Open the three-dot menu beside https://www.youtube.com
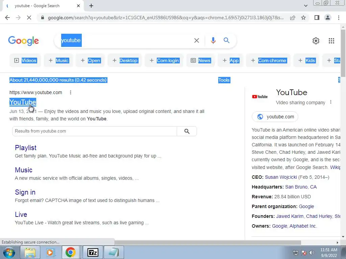The width and height of the screenshot is (346, 259). [x=70, y=92]
